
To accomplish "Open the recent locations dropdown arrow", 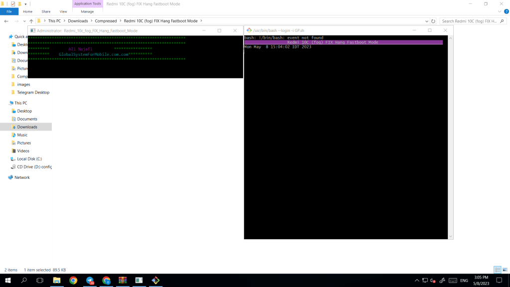I will coord(25,21).
